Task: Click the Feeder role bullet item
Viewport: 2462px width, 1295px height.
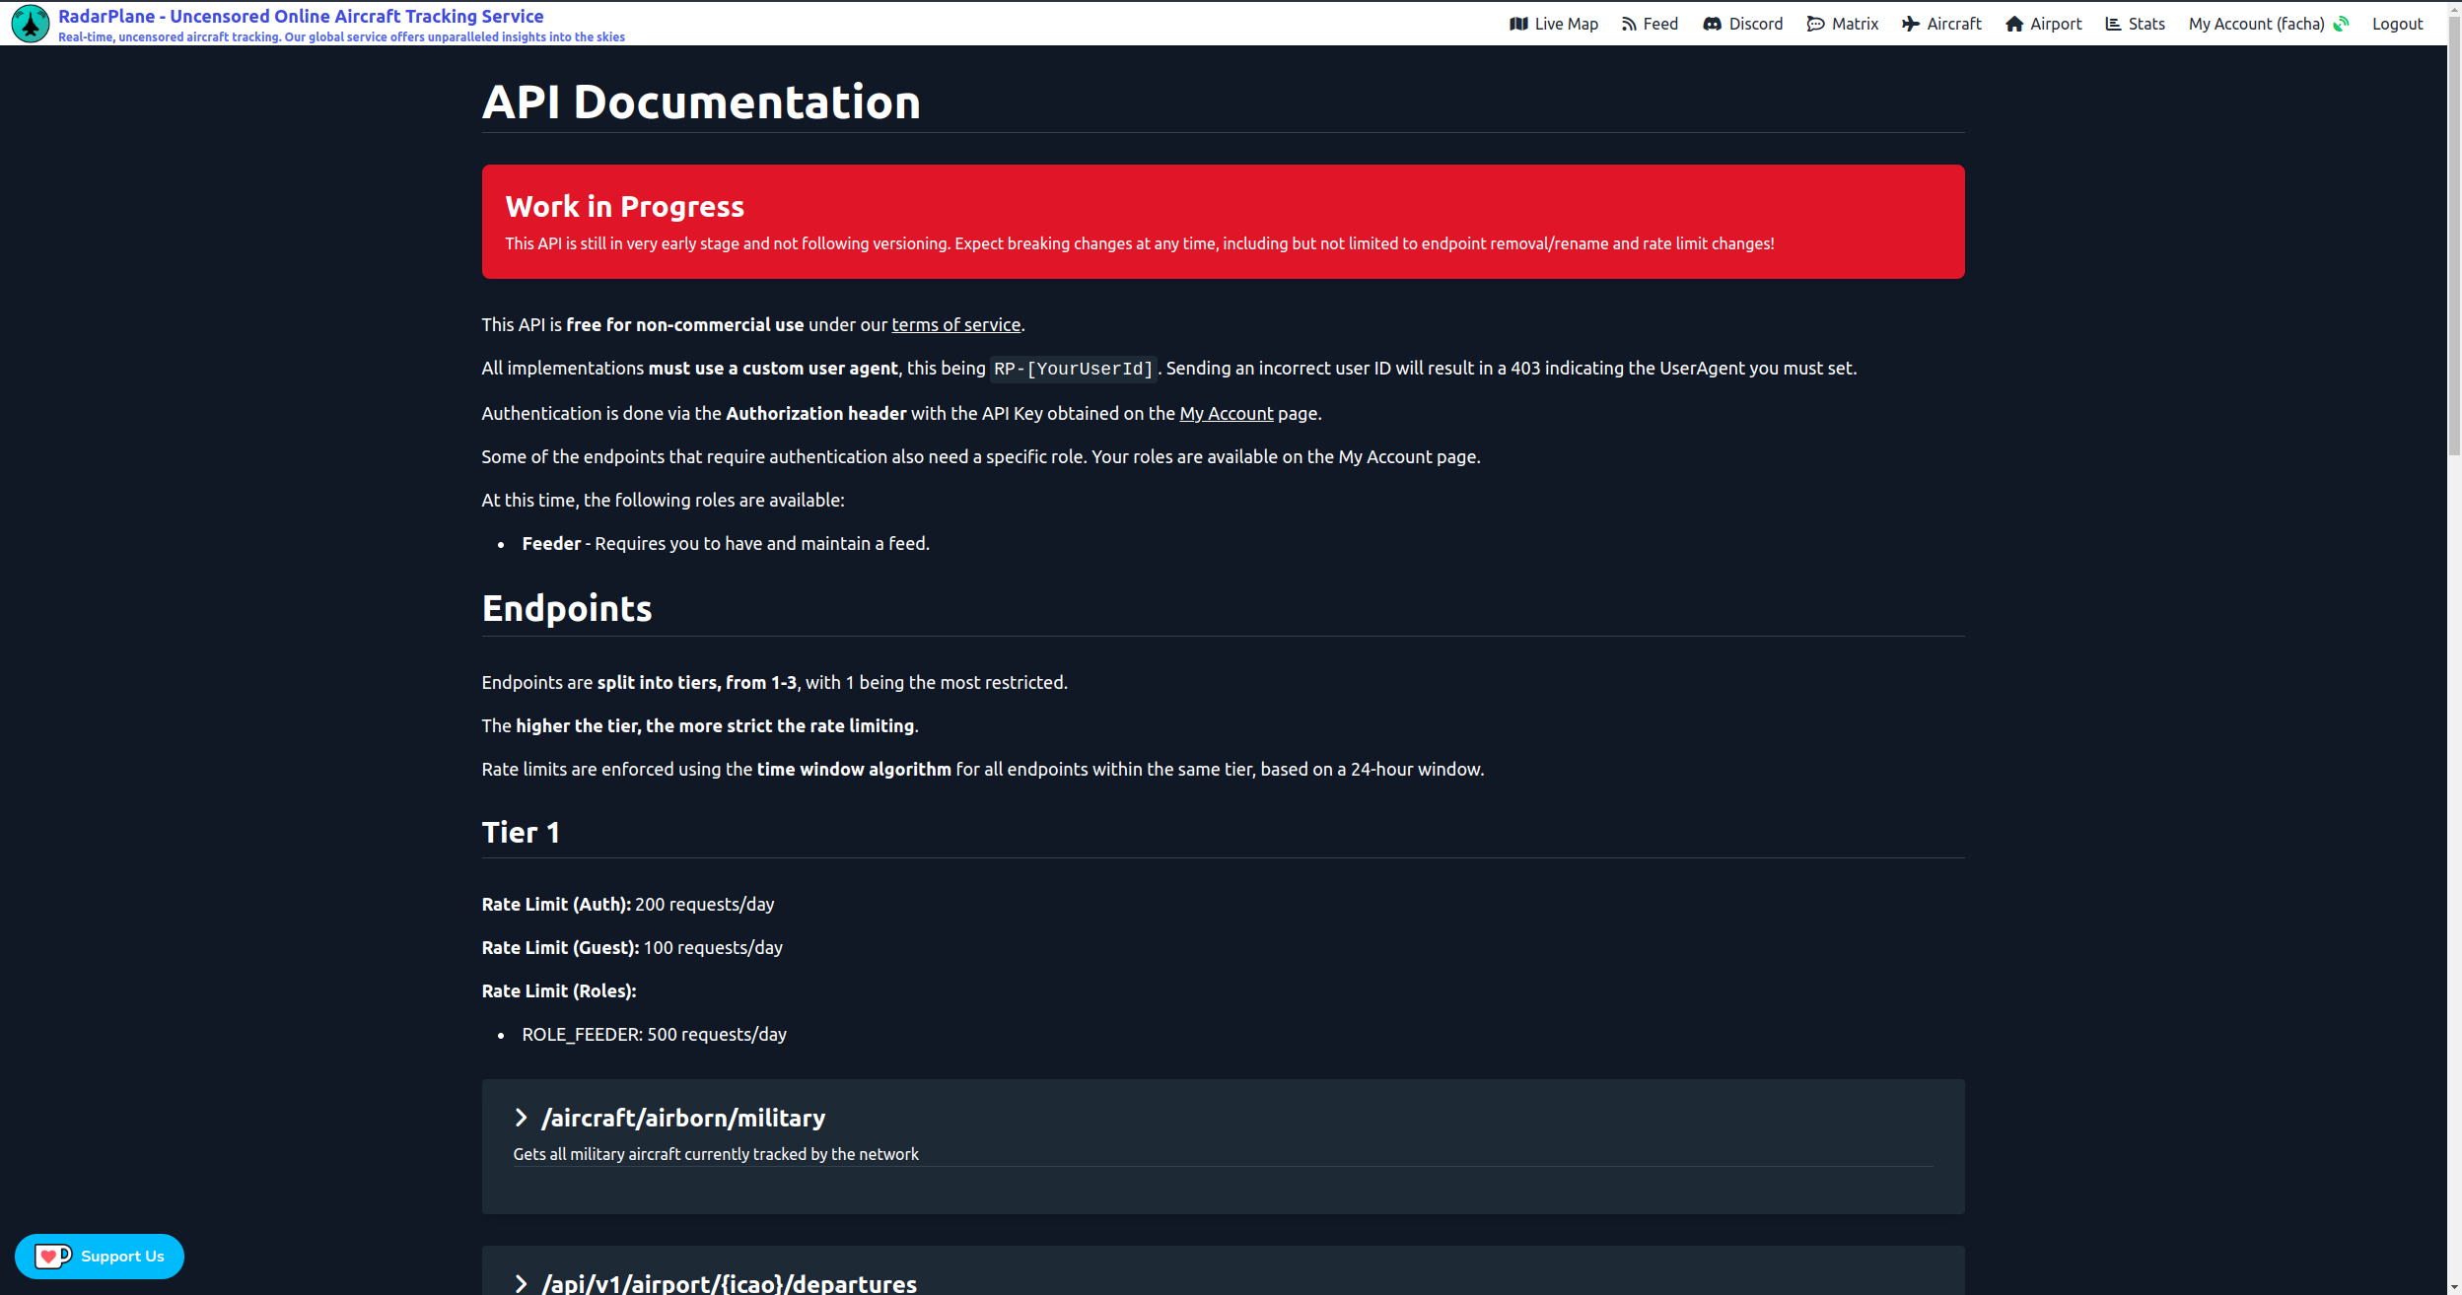Action: (726, 543)
